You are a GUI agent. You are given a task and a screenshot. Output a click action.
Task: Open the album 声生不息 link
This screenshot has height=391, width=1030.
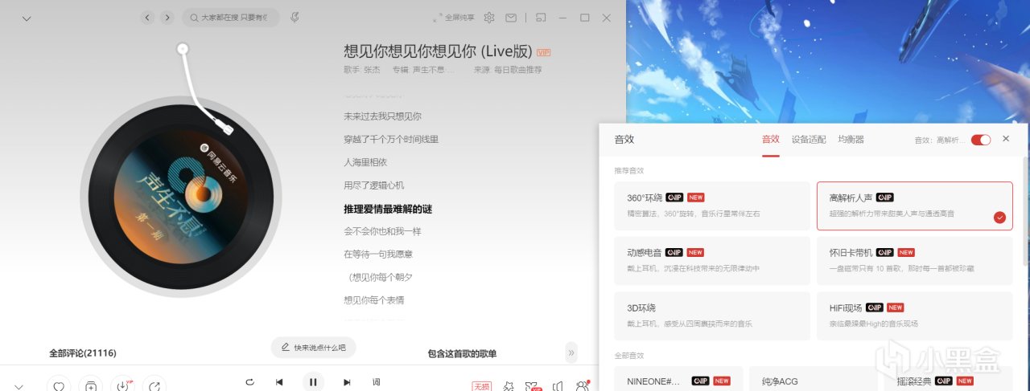(x=434, y=70)
